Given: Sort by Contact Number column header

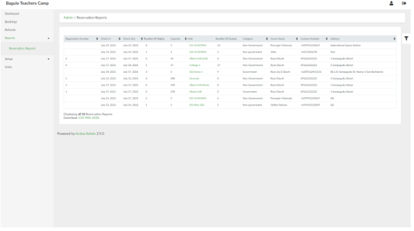Looking at the screenshot, I should coord(310,39).
